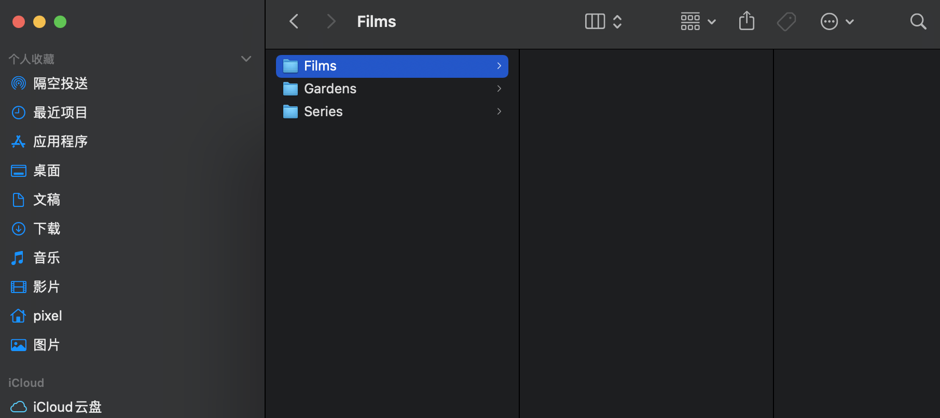Open the search magnifier icon
This screenshot has width=940, height=418.
[x=918, y=21]
